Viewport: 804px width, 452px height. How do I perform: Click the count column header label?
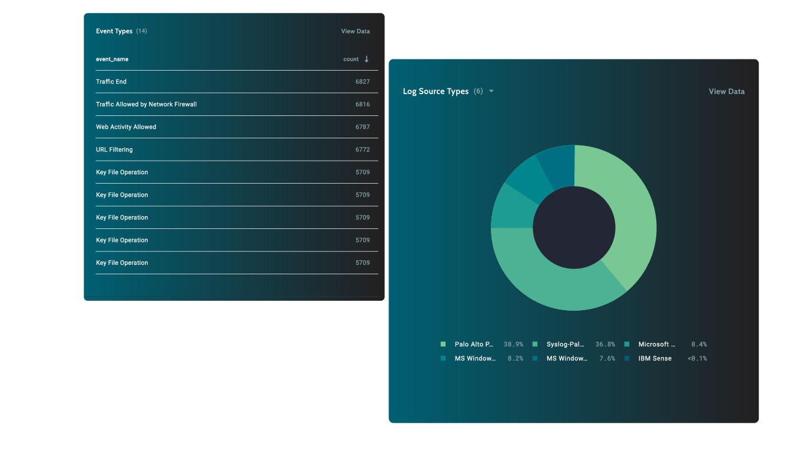tap(351, 59)
